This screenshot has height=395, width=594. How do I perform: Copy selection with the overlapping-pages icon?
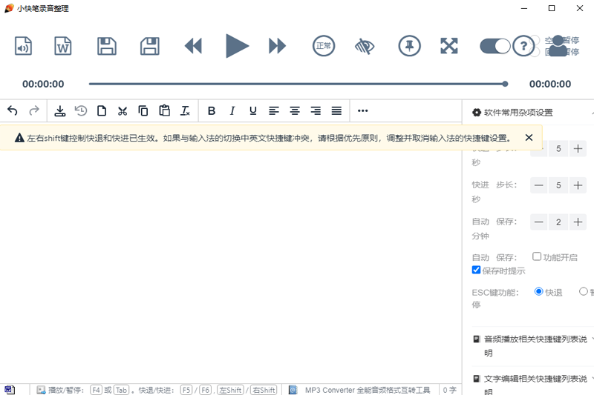tap(143, 110)
